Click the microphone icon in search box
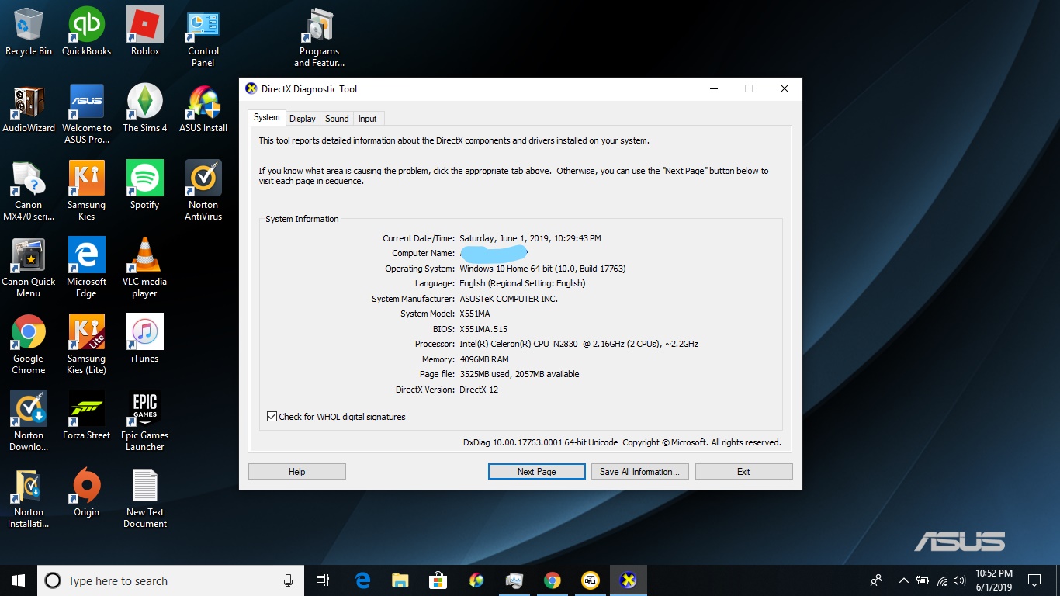Screen dimensions: 1060x596 [x=288, y=580]
